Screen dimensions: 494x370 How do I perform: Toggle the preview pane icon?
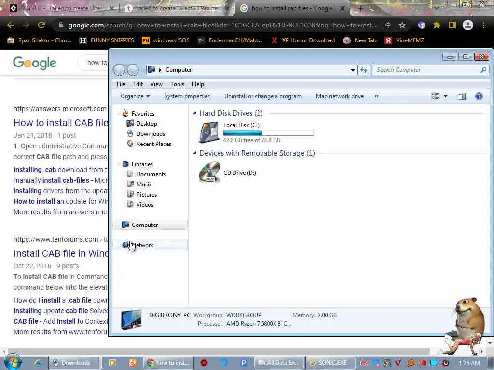tap(462, 96)
